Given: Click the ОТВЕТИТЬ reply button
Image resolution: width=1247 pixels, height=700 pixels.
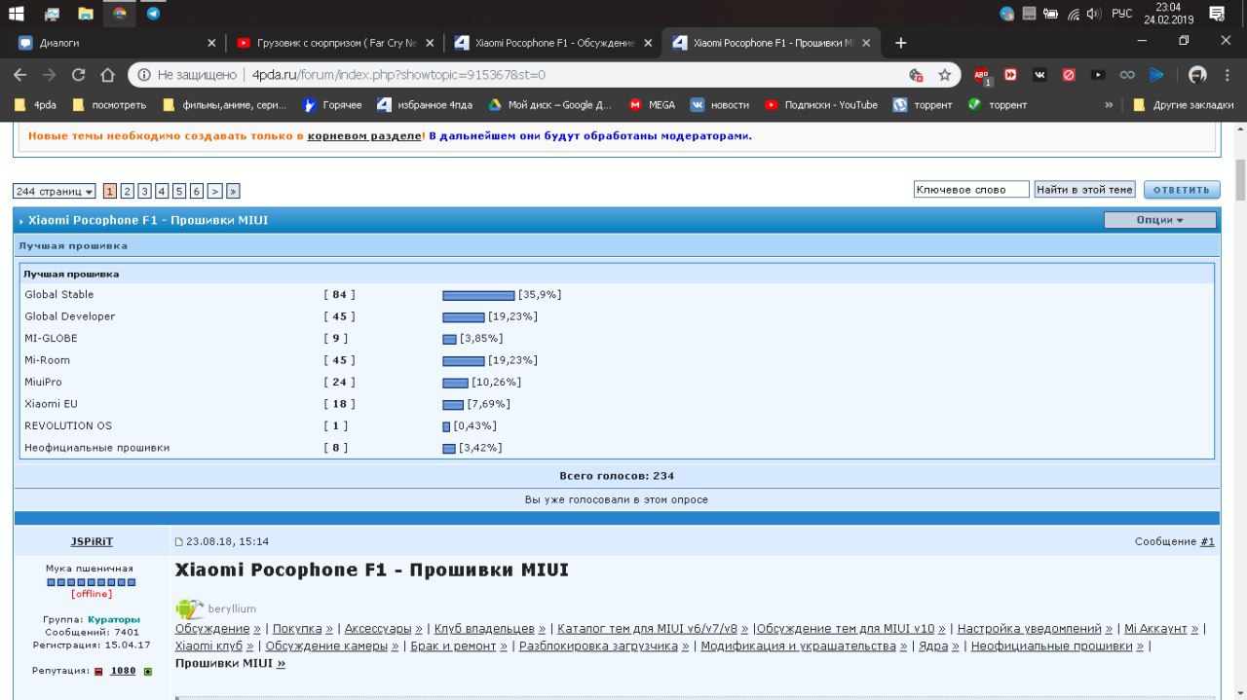Looking at the screenshot, I should [1182, 190].
